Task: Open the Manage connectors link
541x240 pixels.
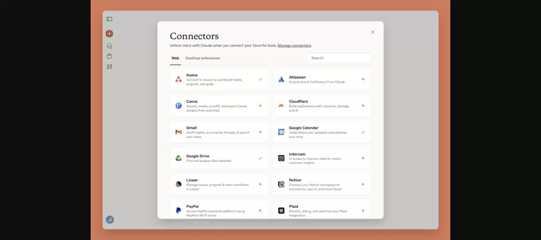Action: [295, 46]
